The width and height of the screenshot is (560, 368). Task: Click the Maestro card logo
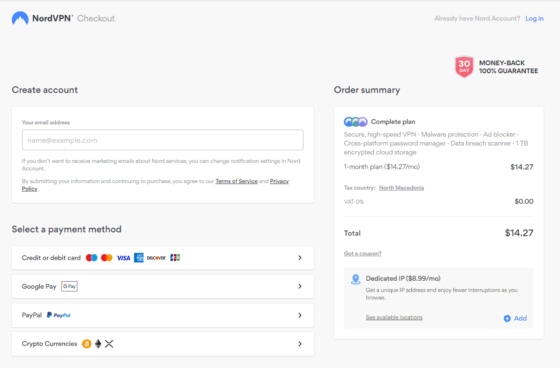(92, 258)
